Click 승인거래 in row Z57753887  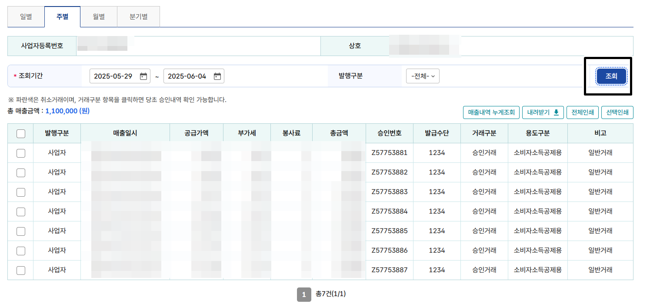click(484, 270)
